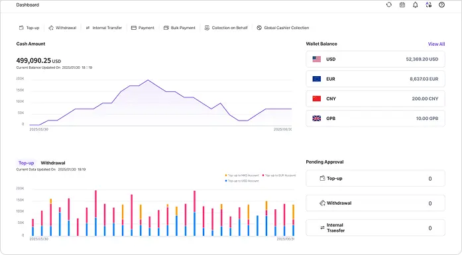
Task: Click the Internal Transfer arrows icon in the action bar
Action: pyautogui.click(x=87, y=28)
